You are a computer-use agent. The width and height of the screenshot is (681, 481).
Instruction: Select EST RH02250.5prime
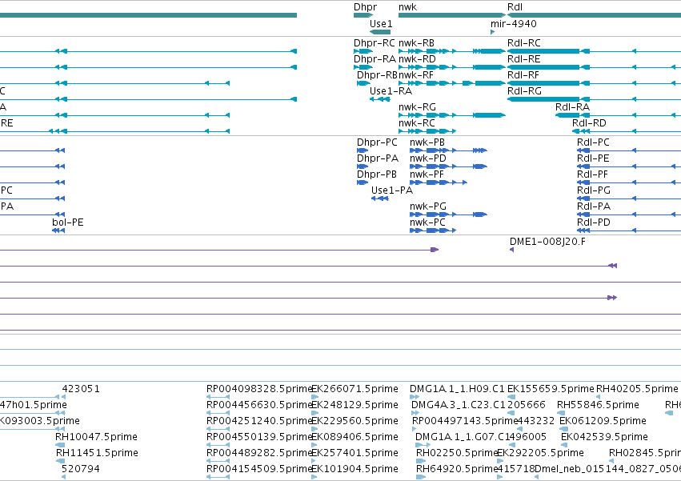tap(421, 461)
